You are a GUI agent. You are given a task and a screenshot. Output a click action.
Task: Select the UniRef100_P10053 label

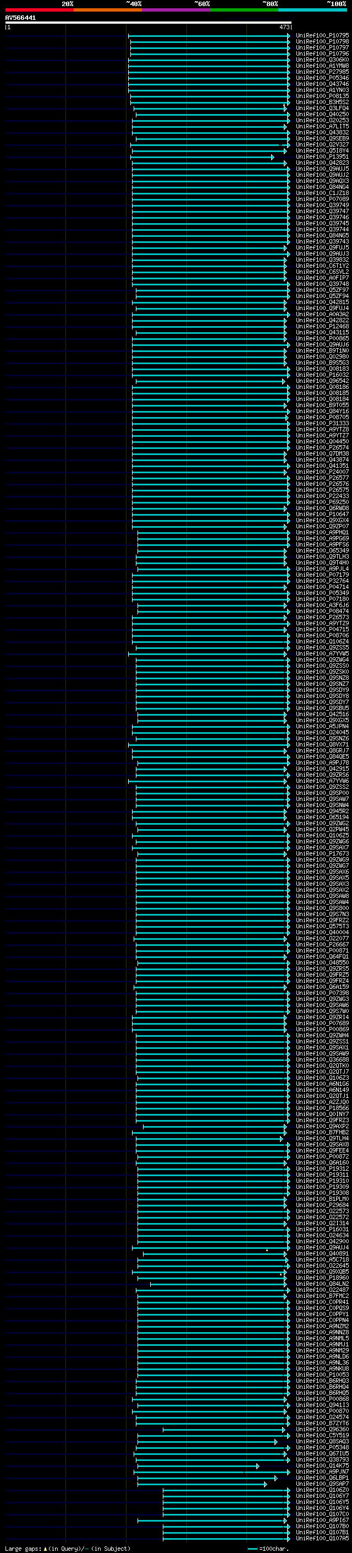[x=322, y=1375]
